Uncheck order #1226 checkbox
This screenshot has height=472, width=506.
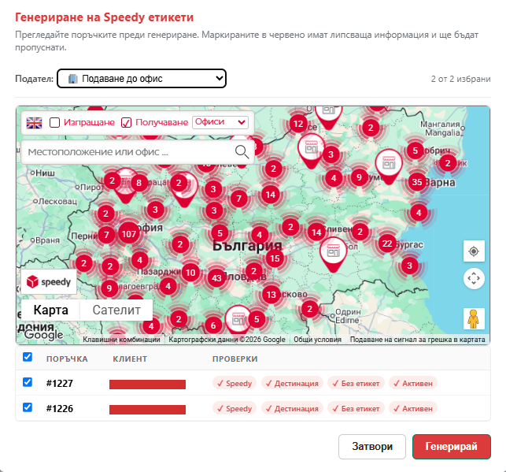pos(28,407)
